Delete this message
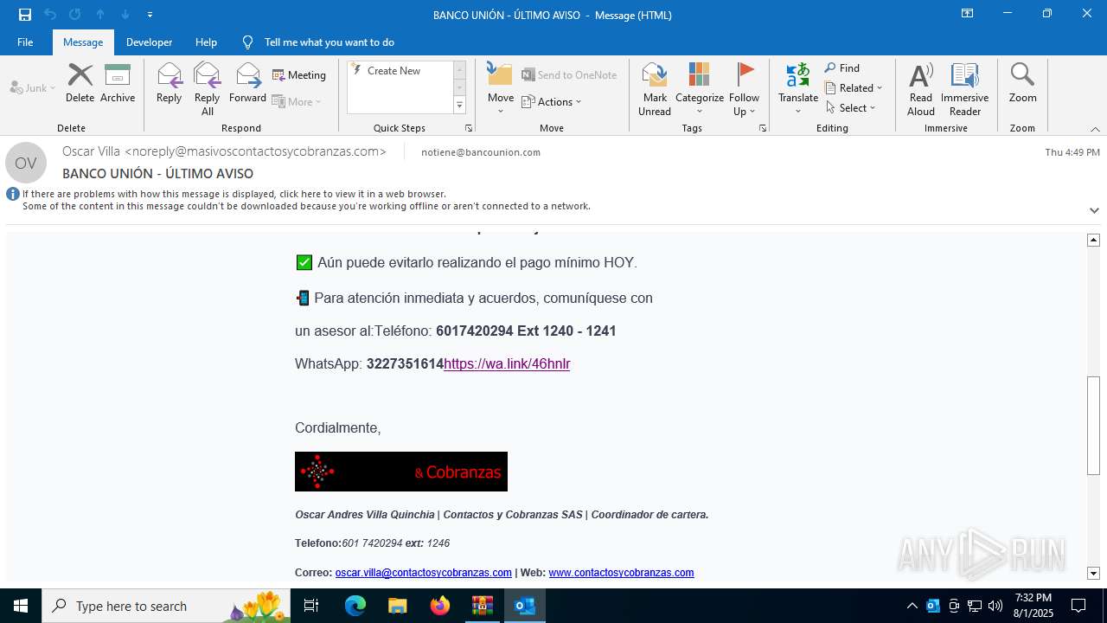Screen dimensions: 1107x623 tap(80, 84)
